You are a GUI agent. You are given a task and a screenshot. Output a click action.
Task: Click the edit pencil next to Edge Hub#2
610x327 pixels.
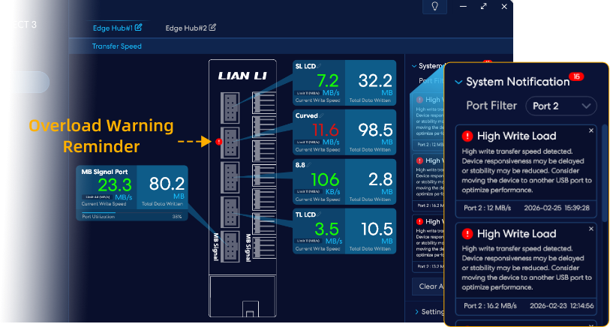(x=212, y=28)
